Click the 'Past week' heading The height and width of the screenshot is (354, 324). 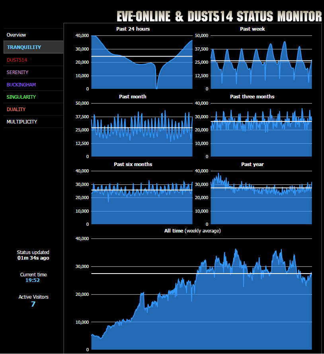(x=252, y=29)
